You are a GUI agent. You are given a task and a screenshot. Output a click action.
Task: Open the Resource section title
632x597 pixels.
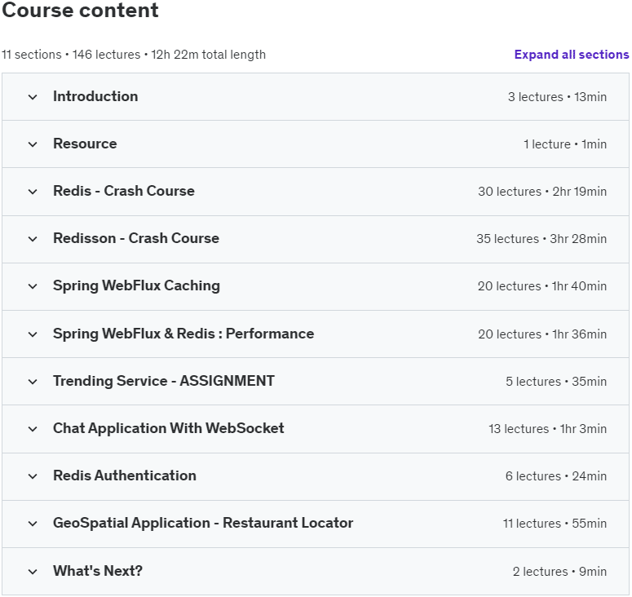(85, 144)
